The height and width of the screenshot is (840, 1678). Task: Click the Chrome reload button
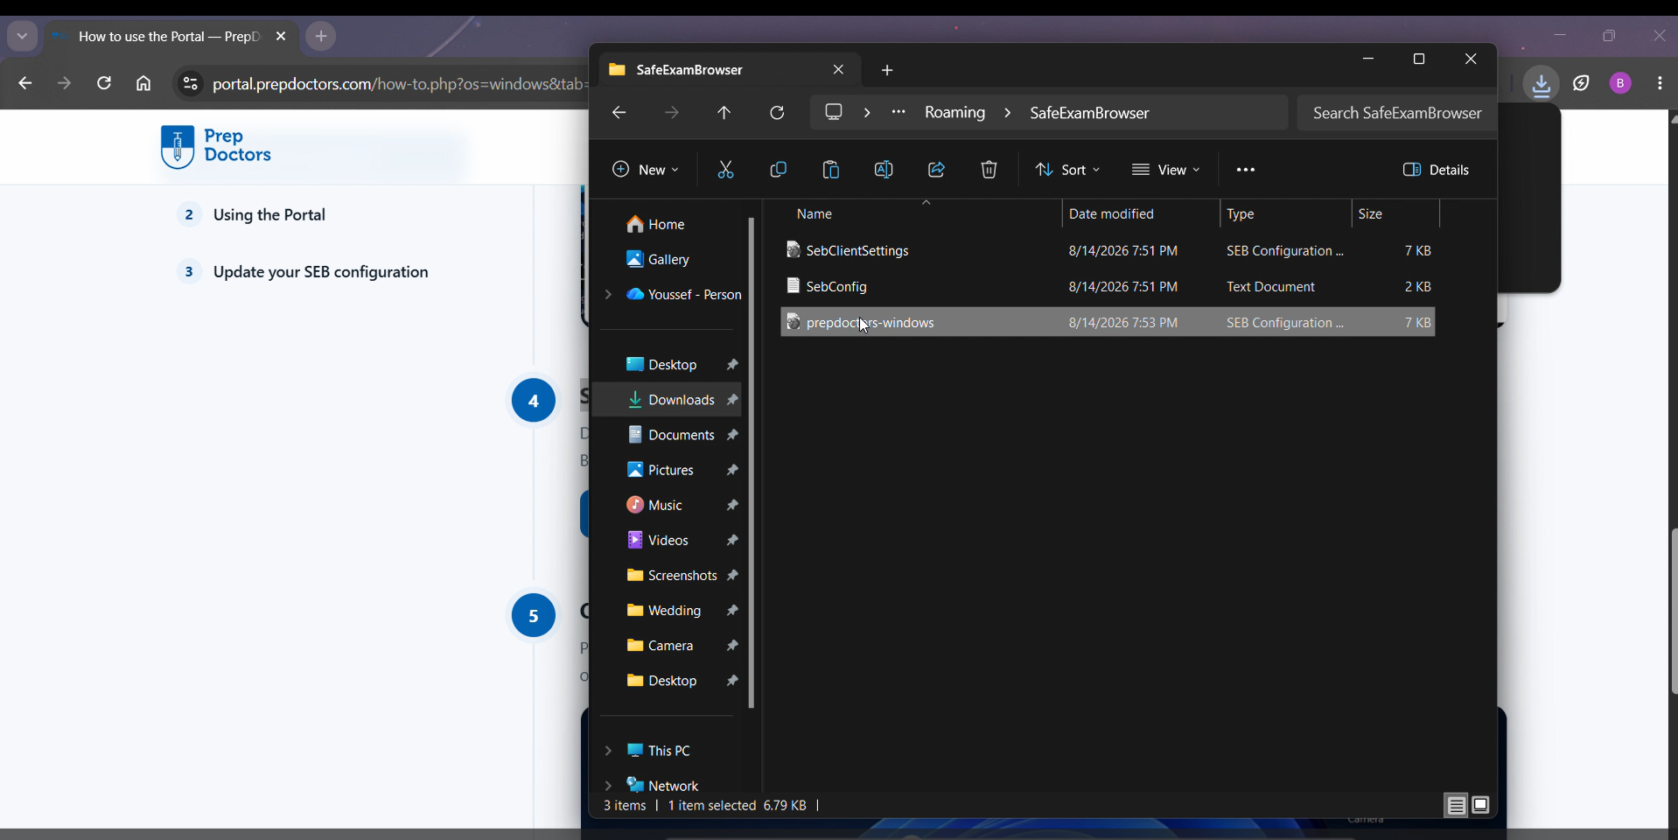click(x=104, y=84)
